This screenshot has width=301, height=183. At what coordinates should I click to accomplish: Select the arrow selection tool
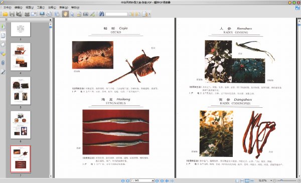coord(72,14)
